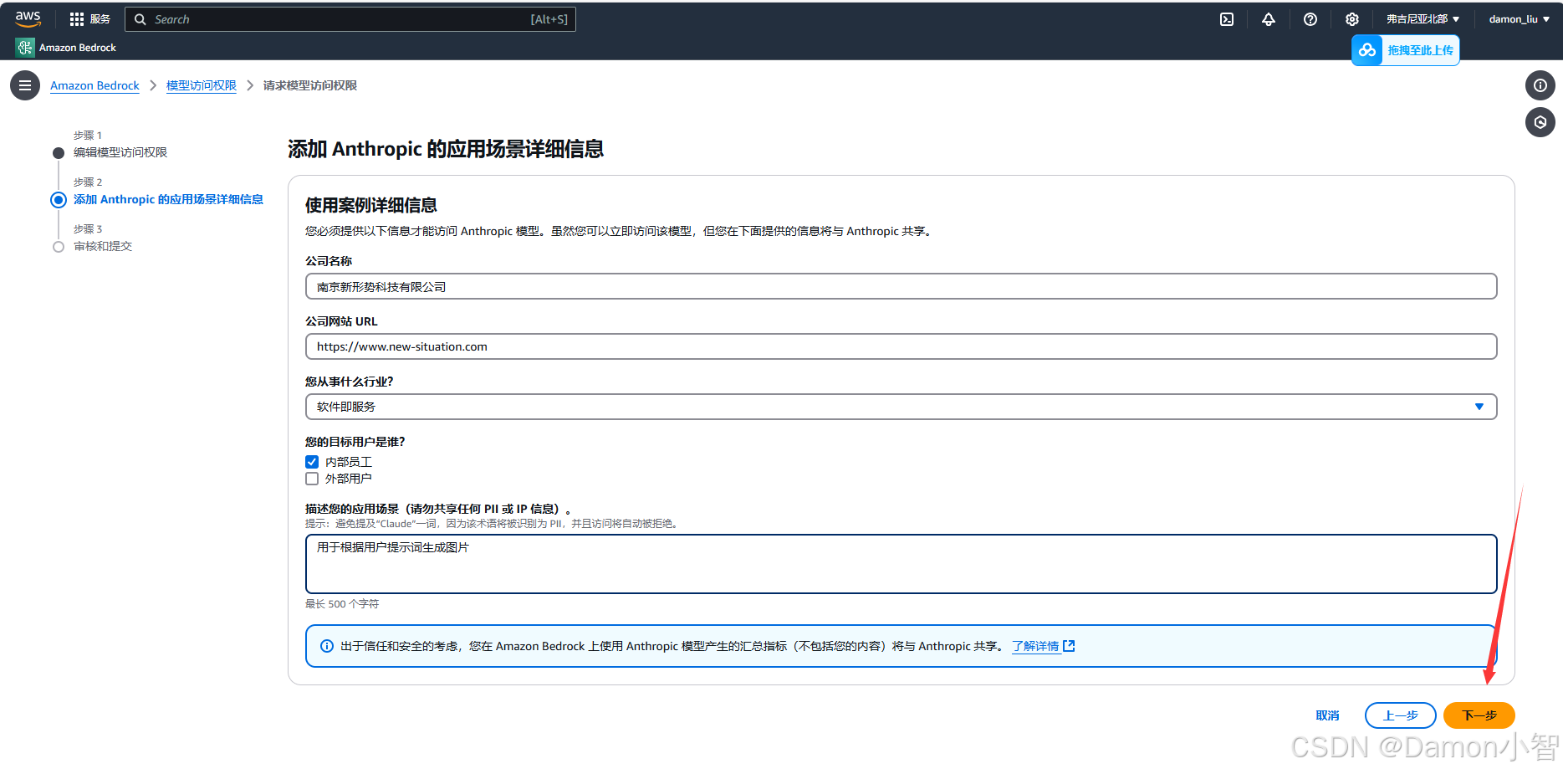Open the industry dropdown 软件即服务

point(901,407)
